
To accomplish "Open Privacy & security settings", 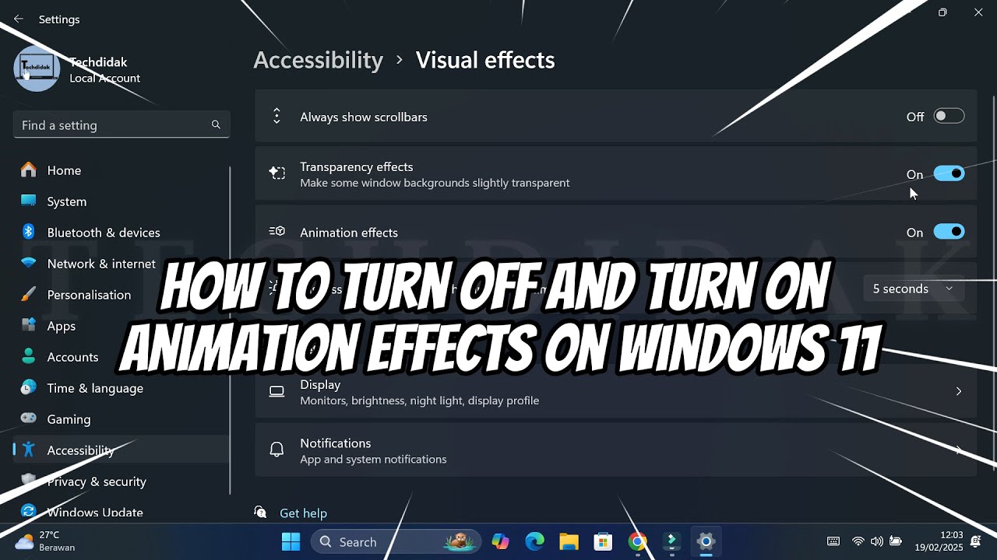I will 122,481.
